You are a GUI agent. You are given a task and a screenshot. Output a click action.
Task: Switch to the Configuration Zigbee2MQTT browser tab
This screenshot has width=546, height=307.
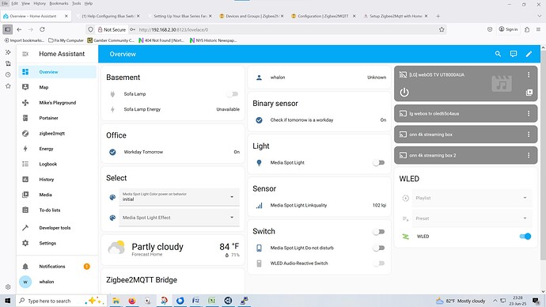[x=323, y=16]
